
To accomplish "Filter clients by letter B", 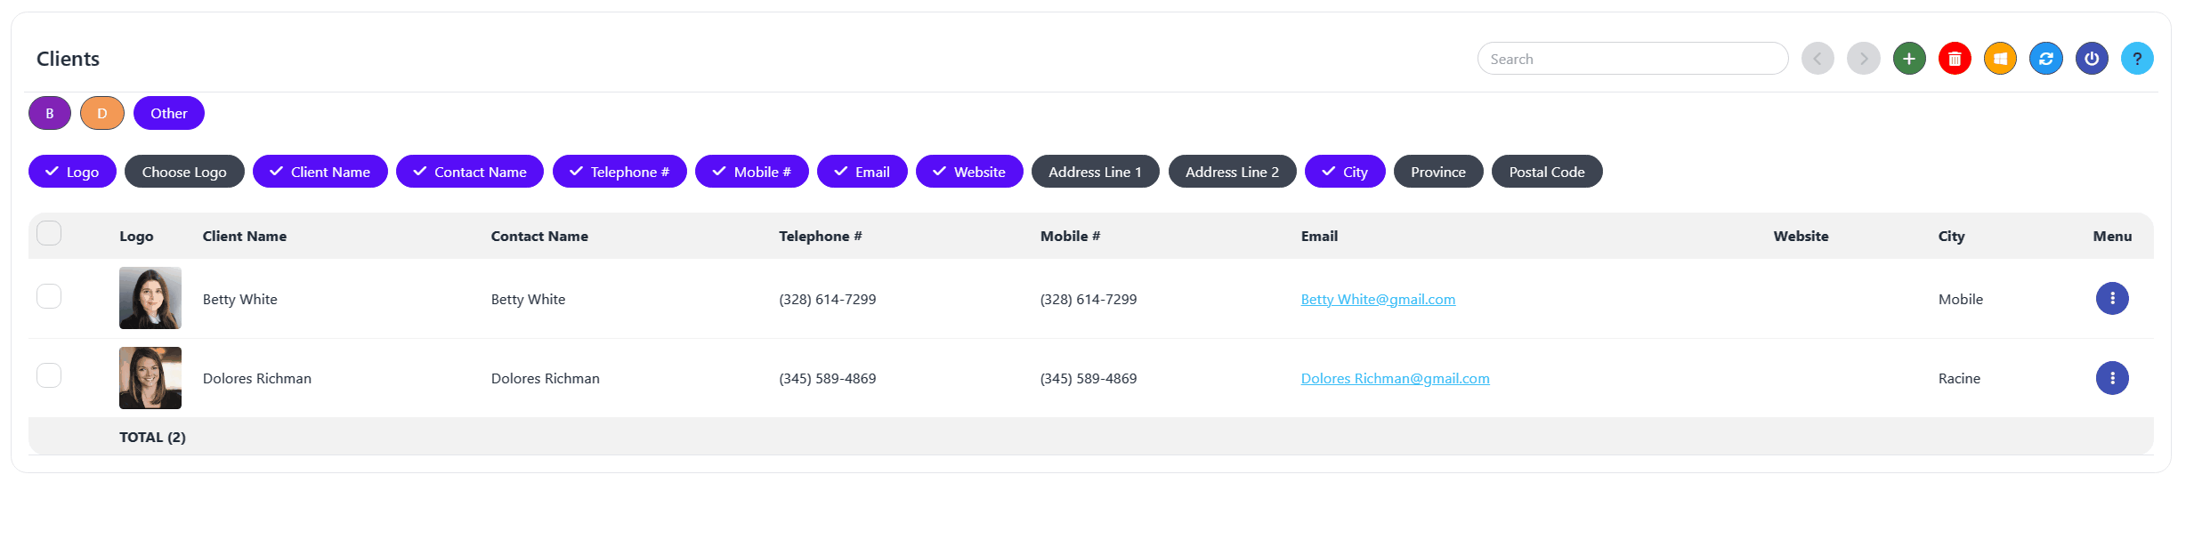I will pyautogui.click(x=50, y=113).
